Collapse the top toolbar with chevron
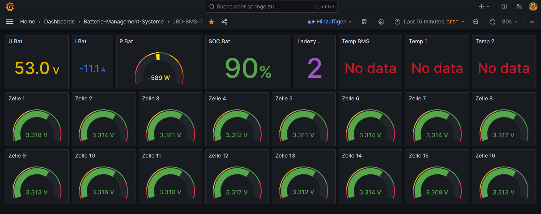 pyautogui.click(x=532, y=22)
